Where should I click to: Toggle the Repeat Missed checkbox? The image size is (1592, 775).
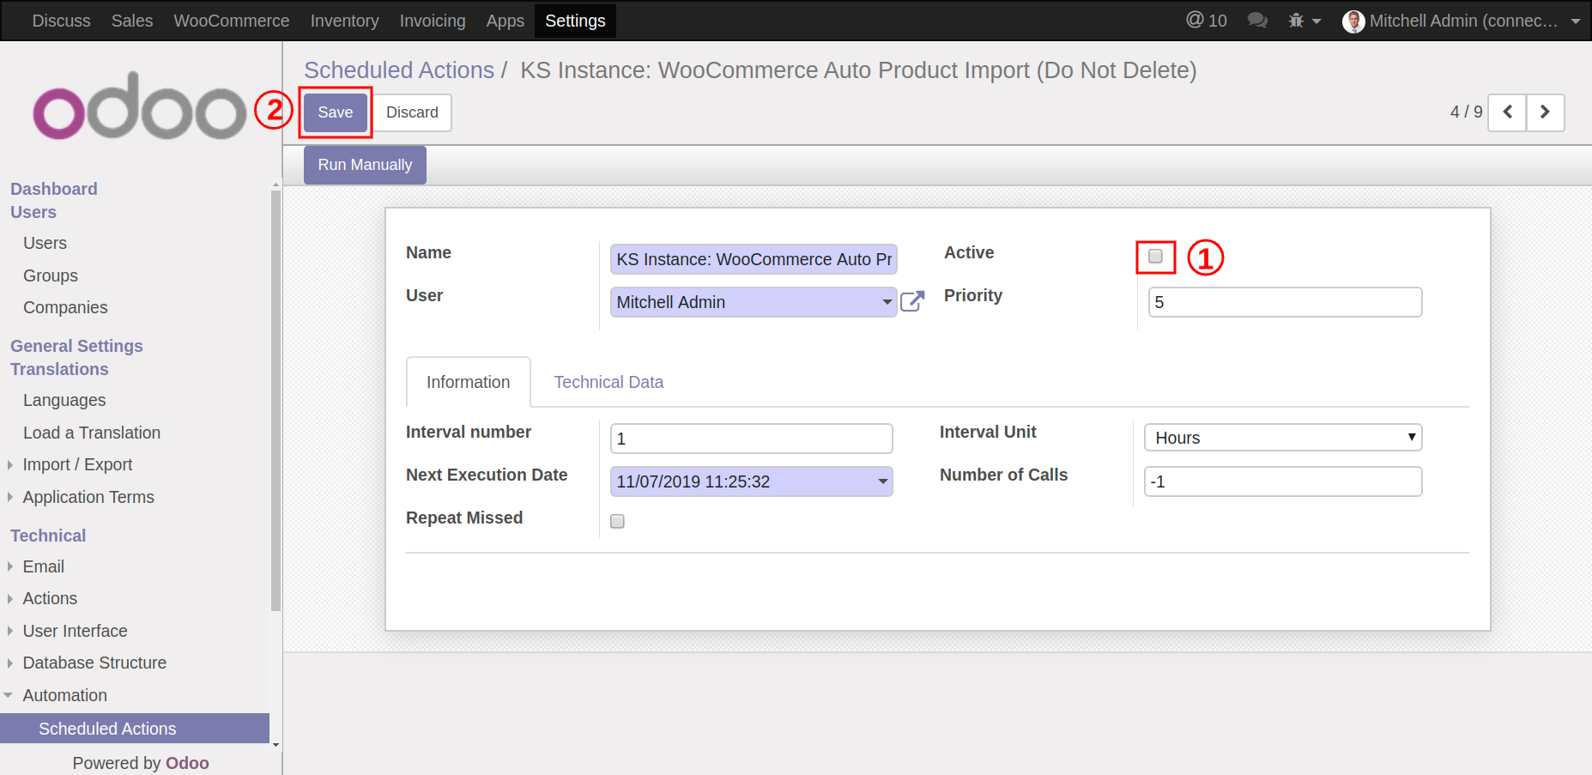pos(617,521)
